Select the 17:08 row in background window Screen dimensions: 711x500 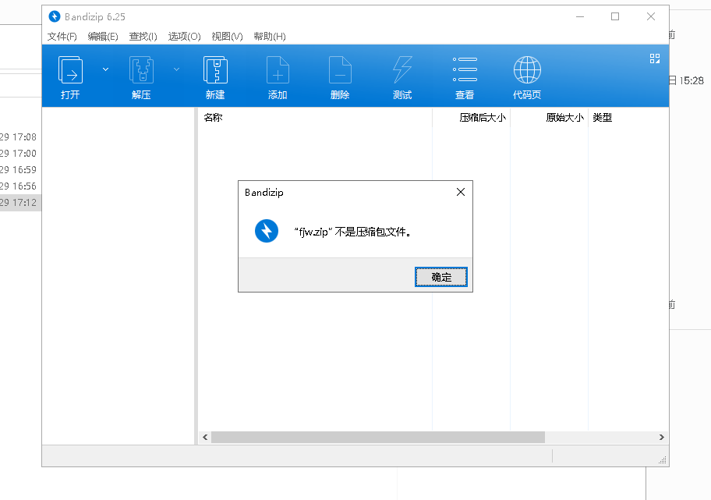coord(20,137)
